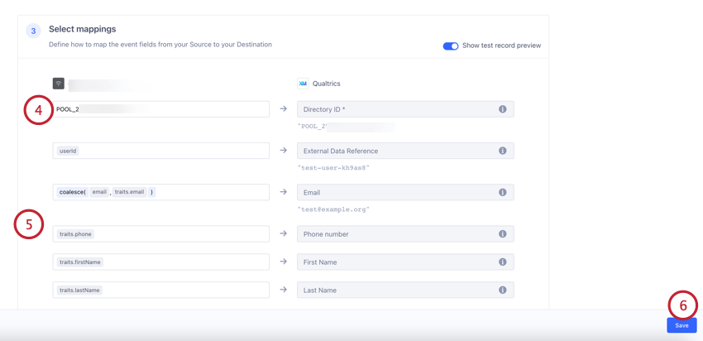Save the mappings
The height and width of the screenshot is (341, 703).
click(x=681, y=325)
